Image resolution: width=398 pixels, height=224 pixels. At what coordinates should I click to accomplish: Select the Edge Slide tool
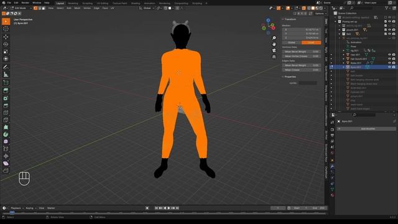(x=6, y=149)
